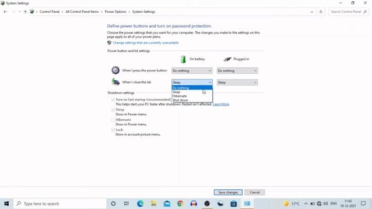Click System Settings breadcrumb
The image size is (372, 209).
click(x=144, y=12)
